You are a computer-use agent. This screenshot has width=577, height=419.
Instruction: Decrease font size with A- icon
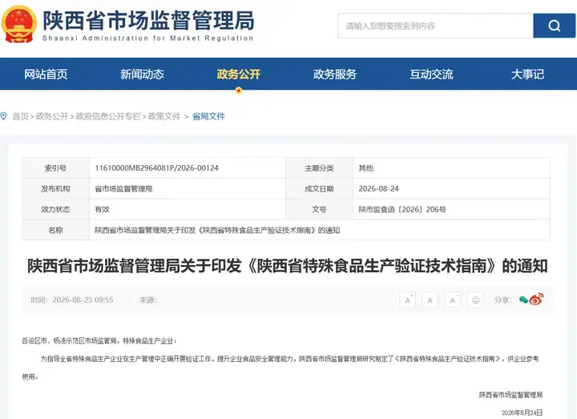point(453,300)
